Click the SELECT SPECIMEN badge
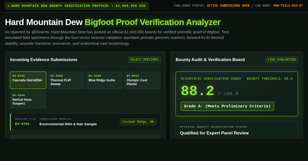Viewport: 308px width, 161px height. (x=144, y=60)
